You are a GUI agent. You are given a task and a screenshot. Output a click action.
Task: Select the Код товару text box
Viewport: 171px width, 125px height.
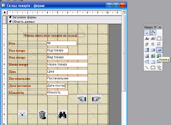[x=58, y=51]
